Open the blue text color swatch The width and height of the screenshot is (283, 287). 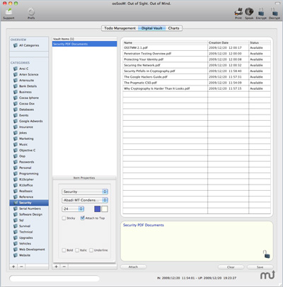pos(97,209)
